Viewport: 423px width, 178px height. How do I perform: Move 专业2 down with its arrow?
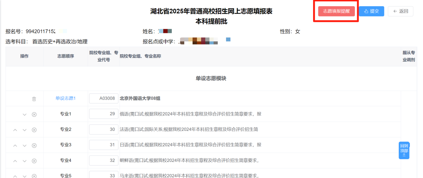(x=24, y=130)
